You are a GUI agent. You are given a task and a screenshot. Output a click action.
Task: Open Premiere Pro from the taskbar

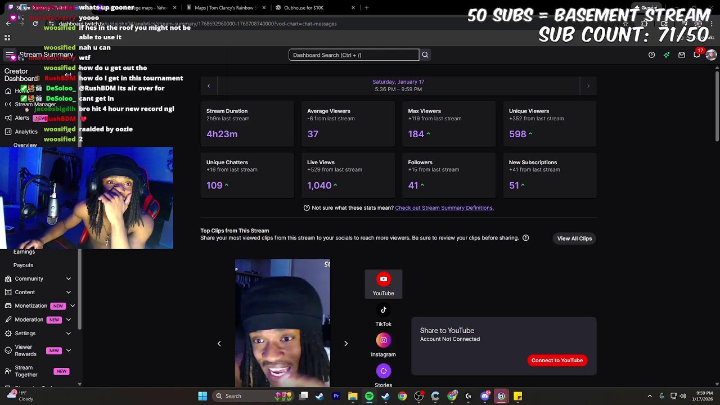click(x=336, y=396)
